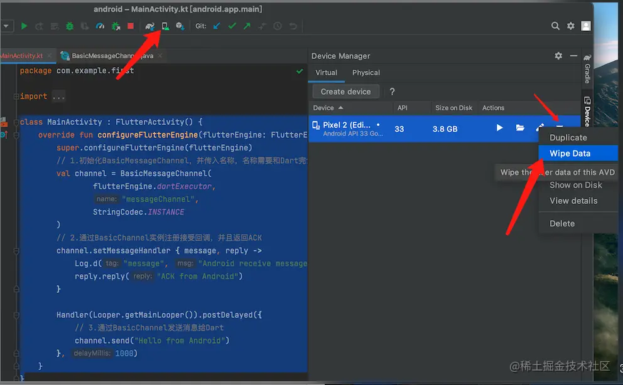Click the Apply Code Changes icon
Screen dimensions: 623x385
coord(55,26)
